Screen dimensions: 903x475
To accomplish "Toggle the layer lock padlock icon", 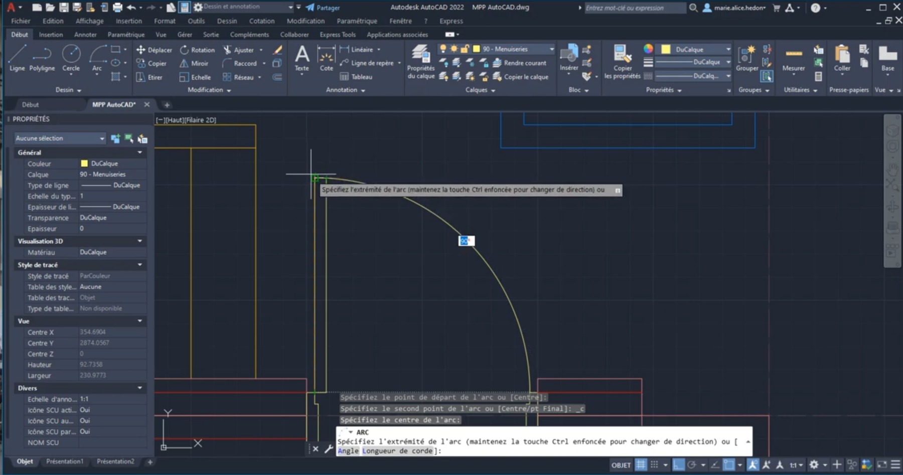I will (x=464, y=49).
